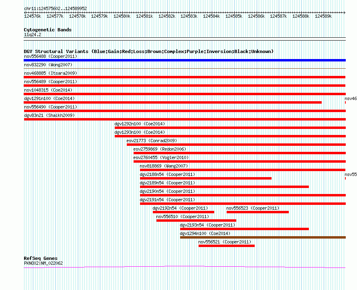
Task: Click the red bar under dgv2188n54
Action: (x=206, y=178)
